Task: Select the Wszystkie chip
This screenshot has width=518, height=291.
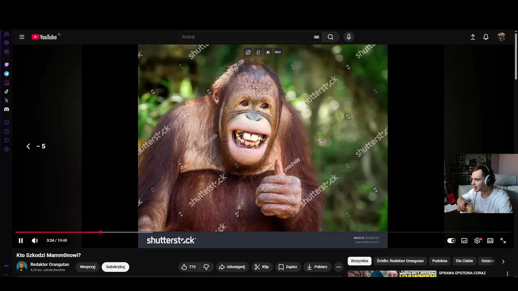Action: [360, 261]
